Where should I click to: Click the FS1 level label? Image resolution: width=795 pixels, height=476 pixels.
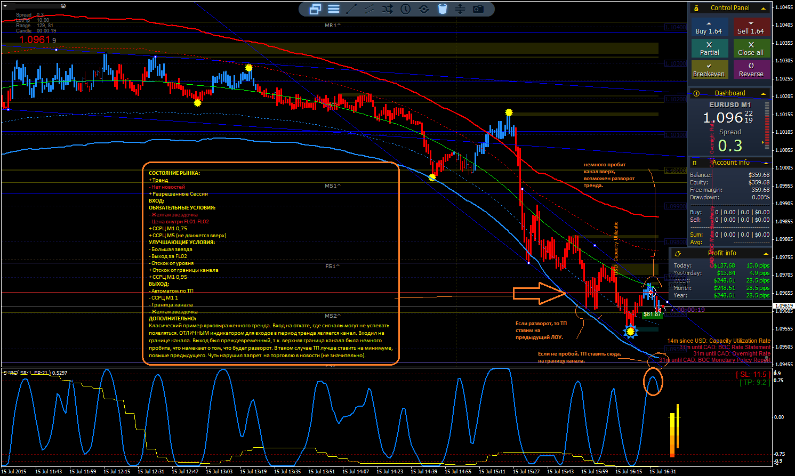pos(332,266)
